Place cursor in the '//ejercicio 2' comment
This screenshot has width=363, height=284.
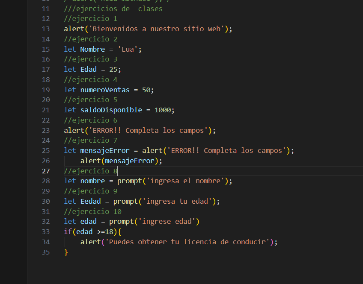(91, 39)
